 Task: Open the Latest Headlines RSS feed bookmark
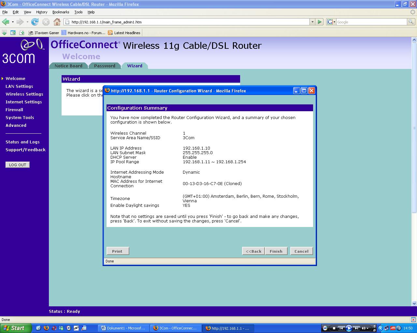pos(124,33)
